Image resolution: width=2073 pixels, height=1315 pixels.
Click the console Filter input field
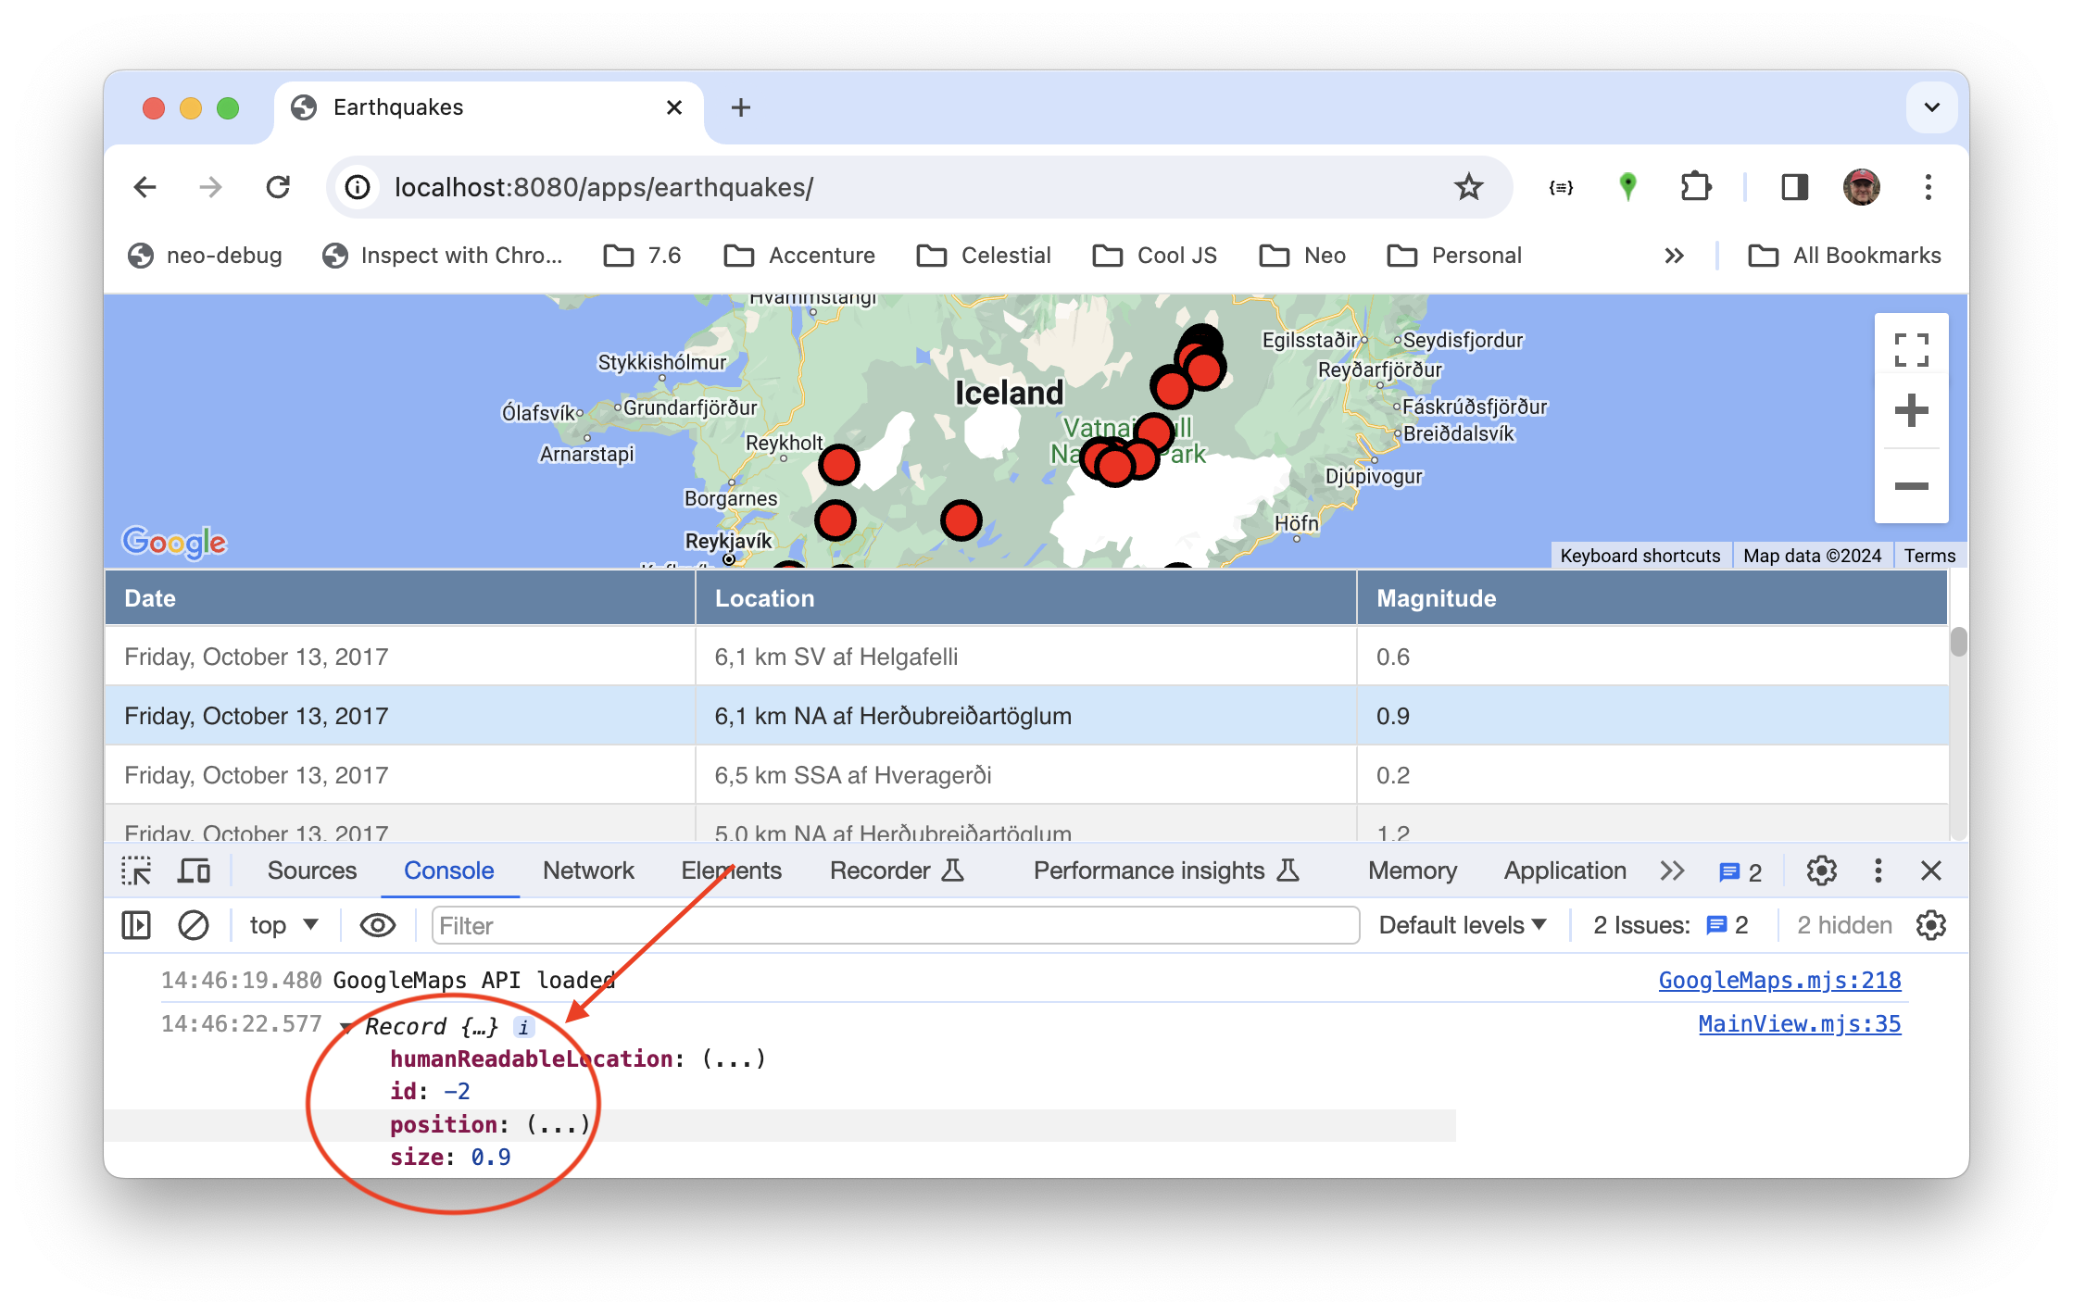pyautogui.click(x=894, y=925)
